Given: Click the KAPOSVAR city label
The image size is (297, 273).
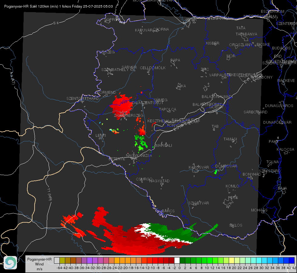Looking at the screenshot, I should 199,167.
